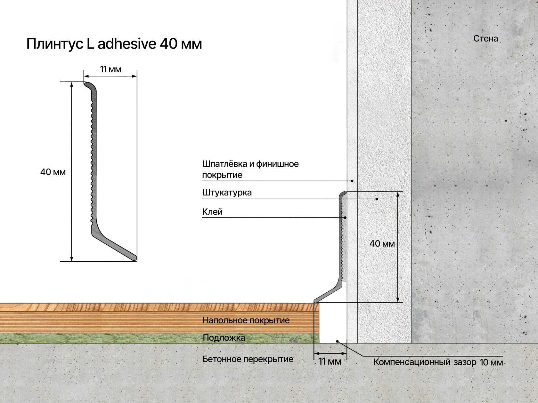
Task: Click the 'Штукатурка' label
Action: click(227, 193)
